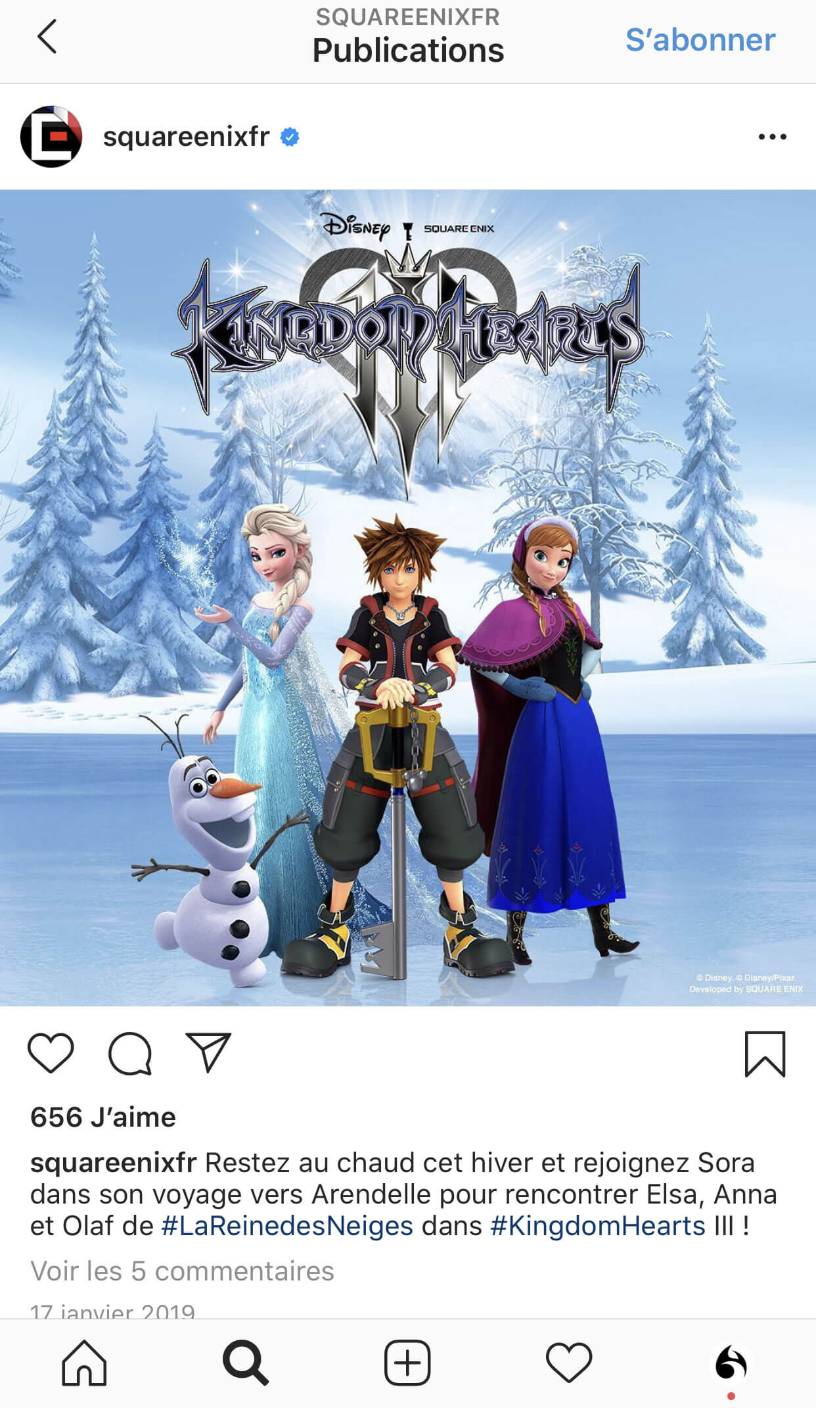This screenshot has width=816, height=1408.
Task: View the 656 J'aime likes list
Action: point(103,1117)
